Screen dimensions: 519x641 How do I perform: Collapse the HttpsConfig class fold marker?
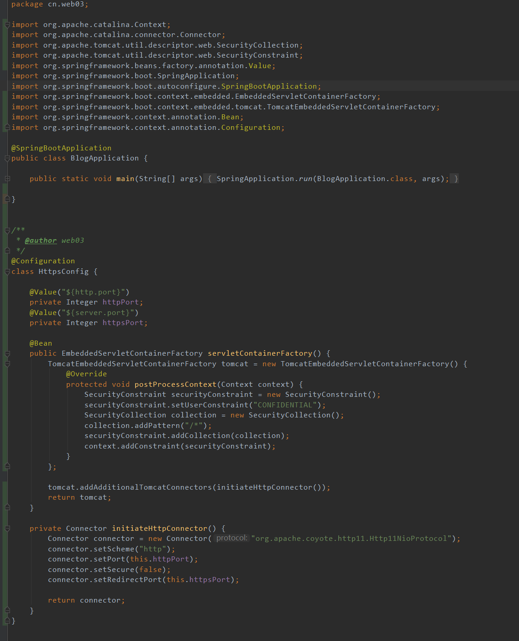[x=7, y=272]
